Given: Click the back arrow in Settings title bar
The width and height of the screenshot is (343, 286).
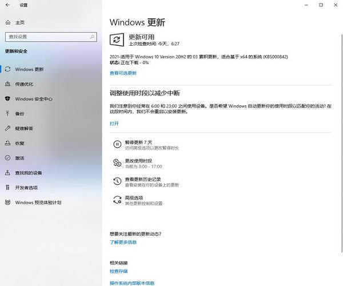Looking at the screenshot, I should click(x=7, y=5).
